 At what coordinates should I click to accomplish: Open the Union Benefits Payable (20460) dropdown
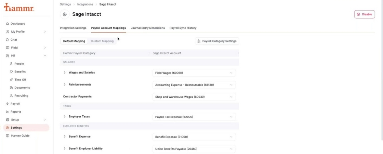click(x=194, y=149)
